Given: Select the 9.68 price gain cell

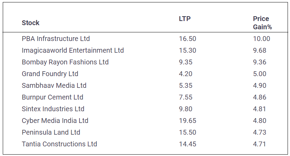Looking at the screenshot, I should click(x=260, y=50).
